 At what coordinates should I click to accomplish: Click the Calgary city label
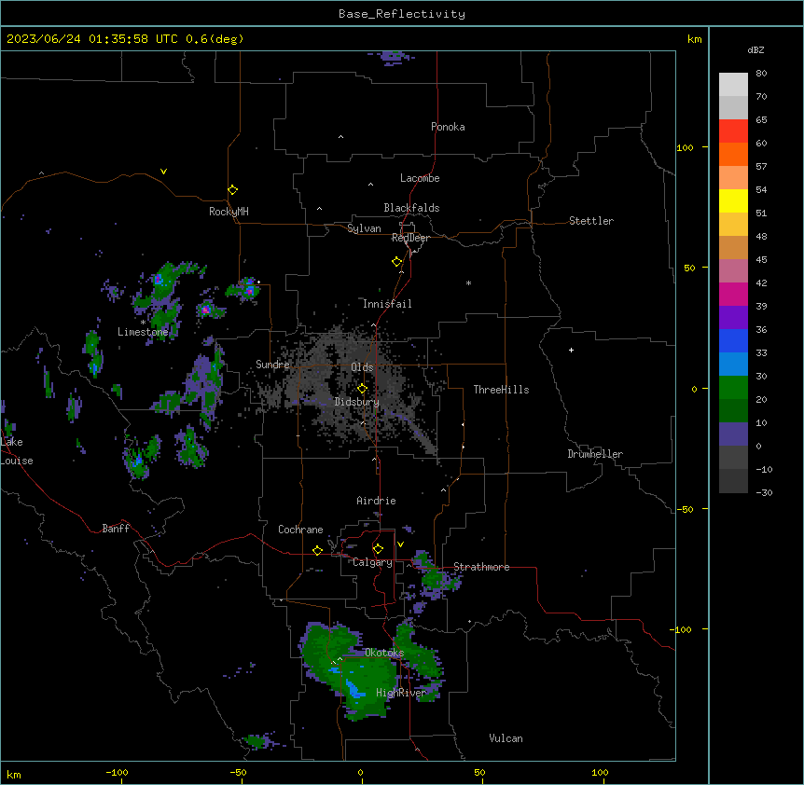coord(372,562)
